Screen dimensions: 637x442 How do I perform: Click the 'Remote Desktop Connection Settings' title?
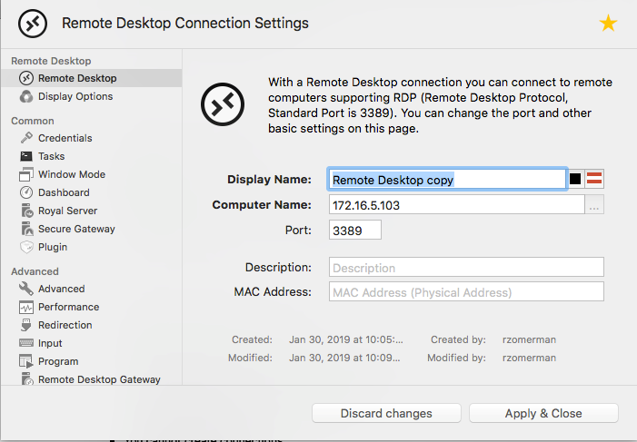point(184,23)
